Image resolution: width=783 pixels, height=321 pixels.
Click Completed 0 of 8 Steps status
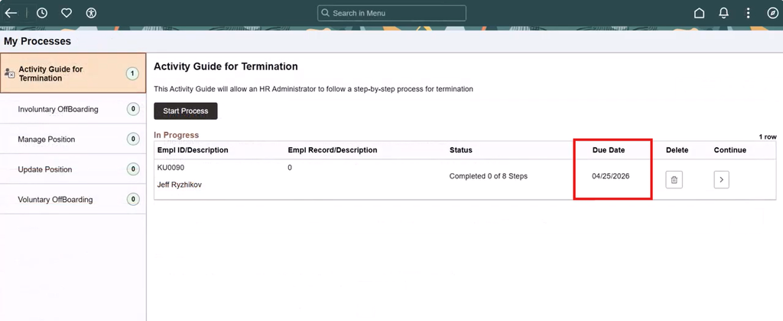click(x=489, y=176)
